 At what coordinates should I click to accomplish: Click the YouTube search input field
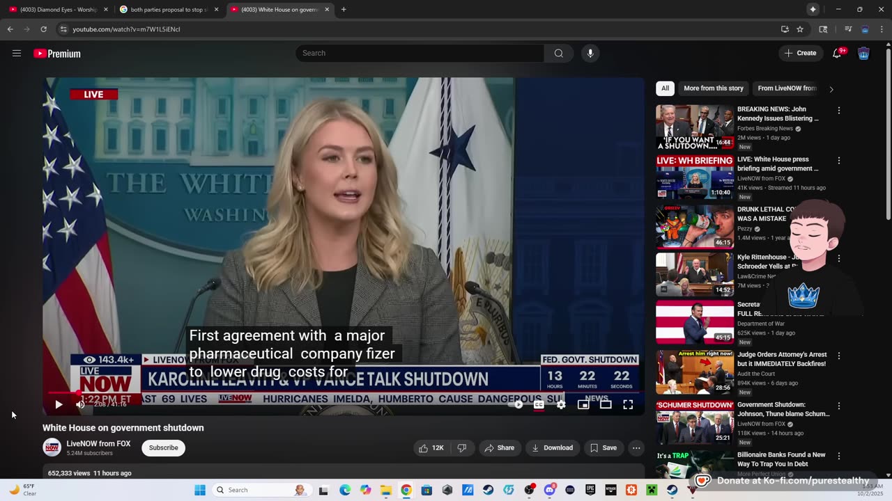click(x=420, y=54)
